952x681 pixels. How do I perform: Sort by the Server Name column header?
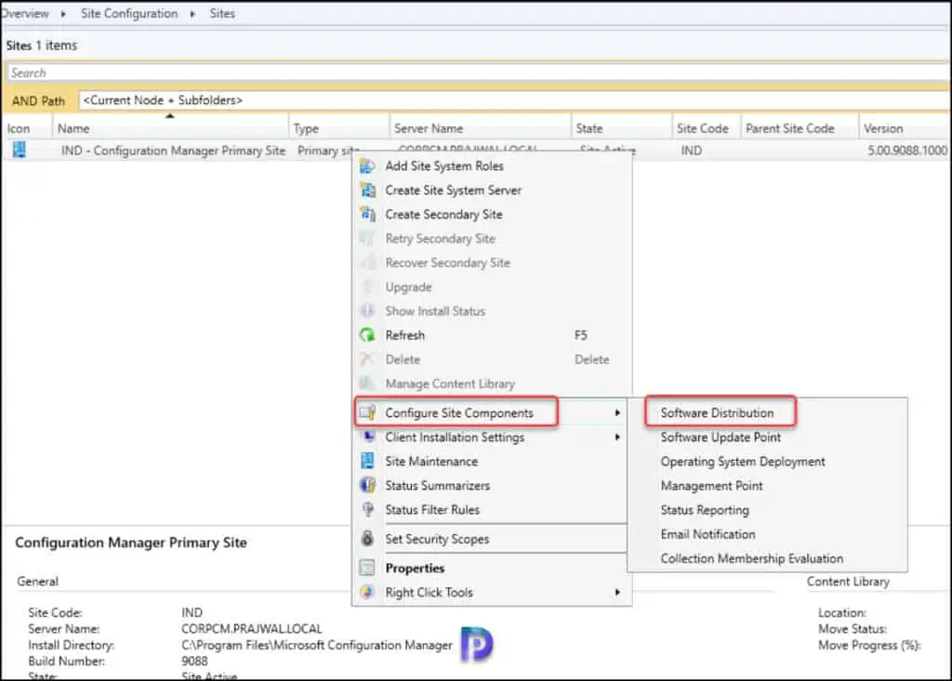pyautogui.click(x=481, y=128)
